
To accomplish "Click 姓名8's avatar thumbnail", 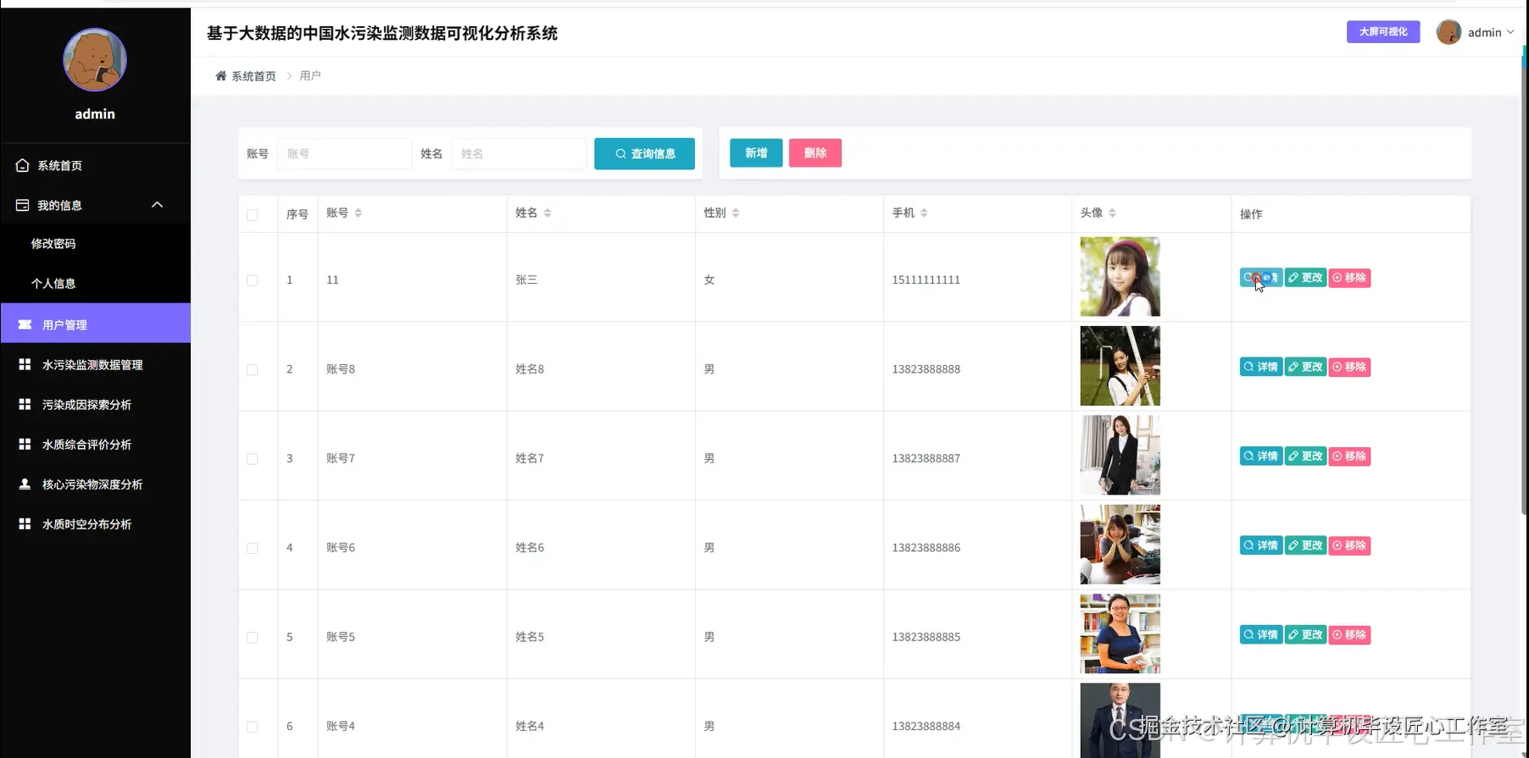I will (x=1120, y=366).
